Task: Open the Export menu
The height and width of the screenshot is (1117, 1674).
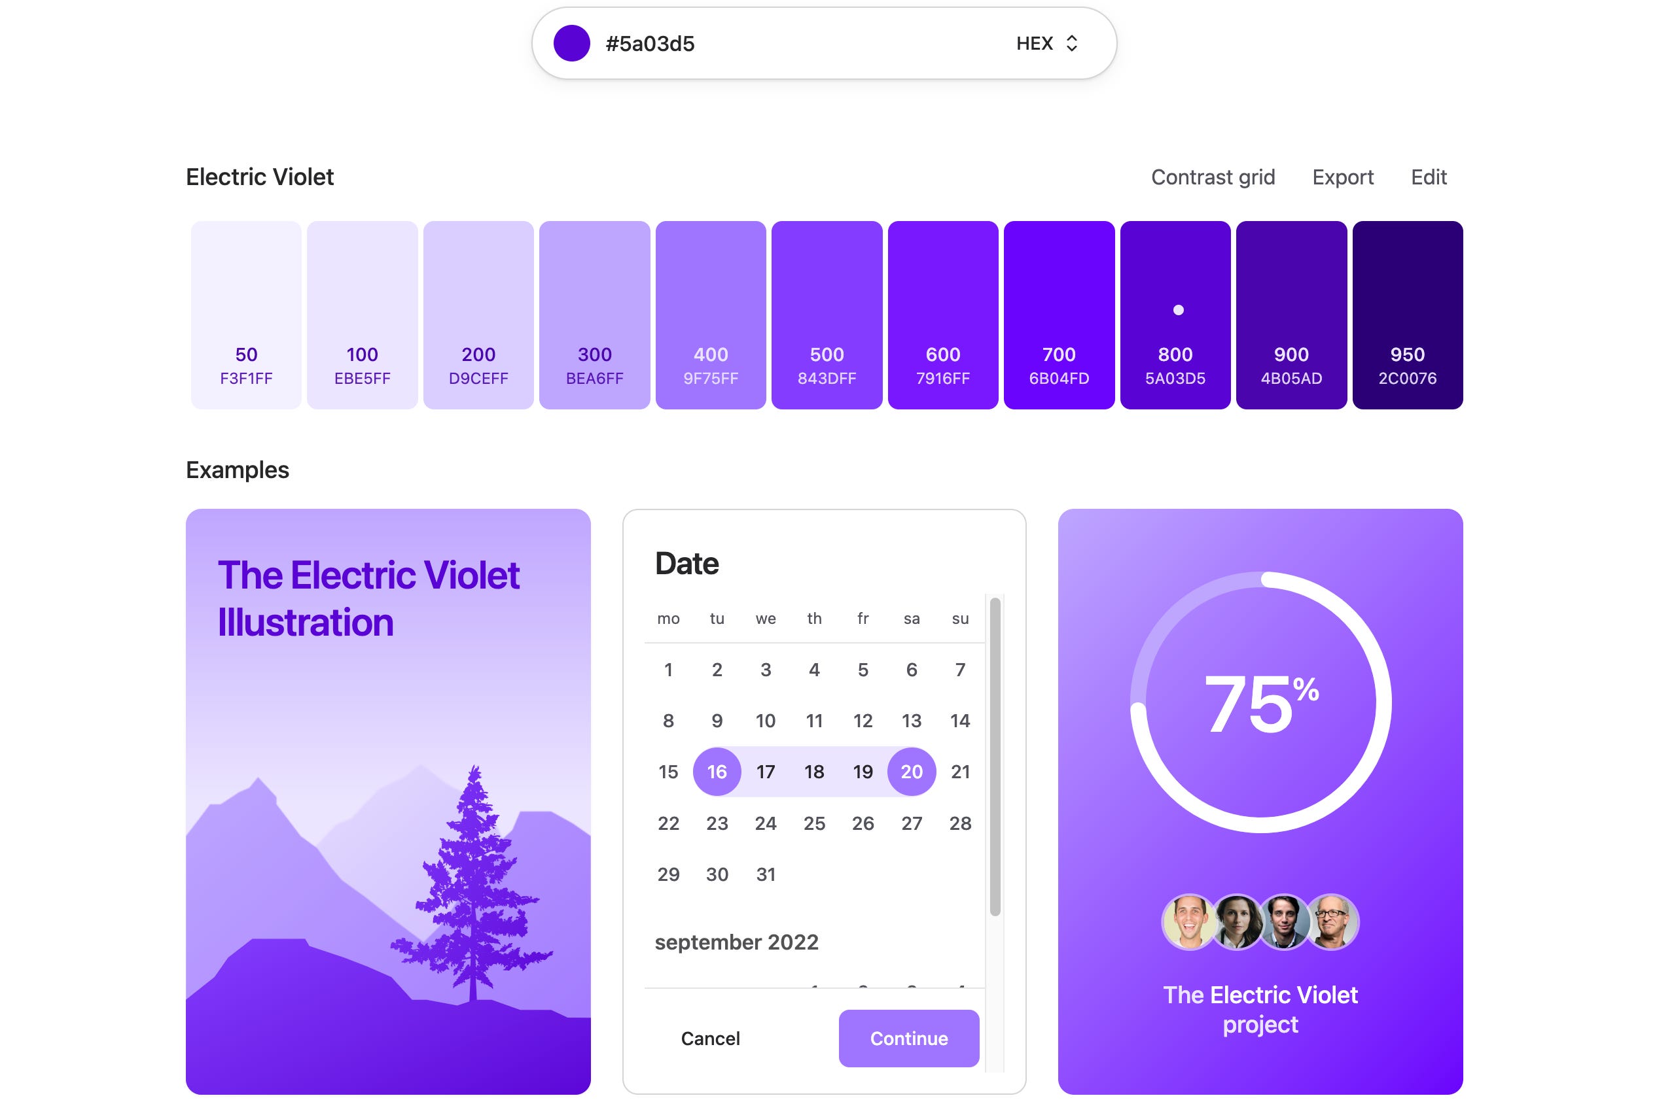Action: coord(1343,177)
